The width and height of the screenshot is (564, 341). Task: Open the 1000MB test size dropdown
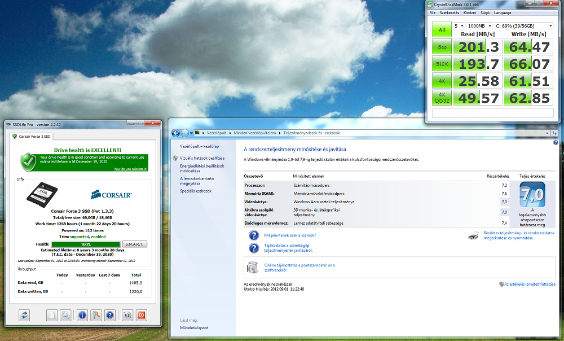tap(479, 26)
